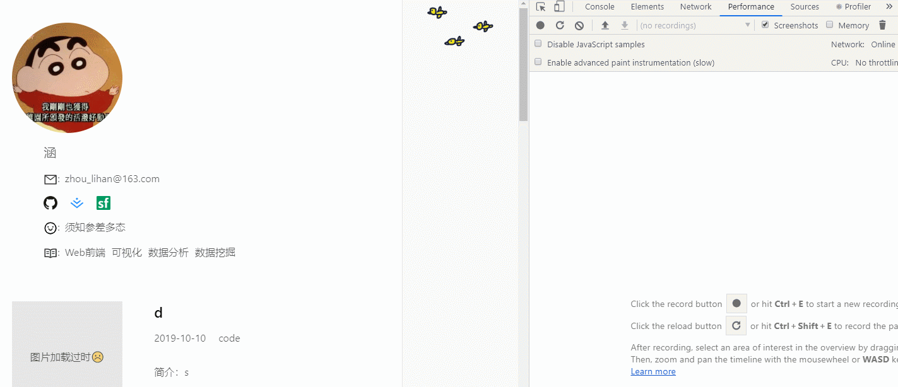Load profile with the upload arrow icon
This screenshot has height=387, width=898.
point(605,25)
